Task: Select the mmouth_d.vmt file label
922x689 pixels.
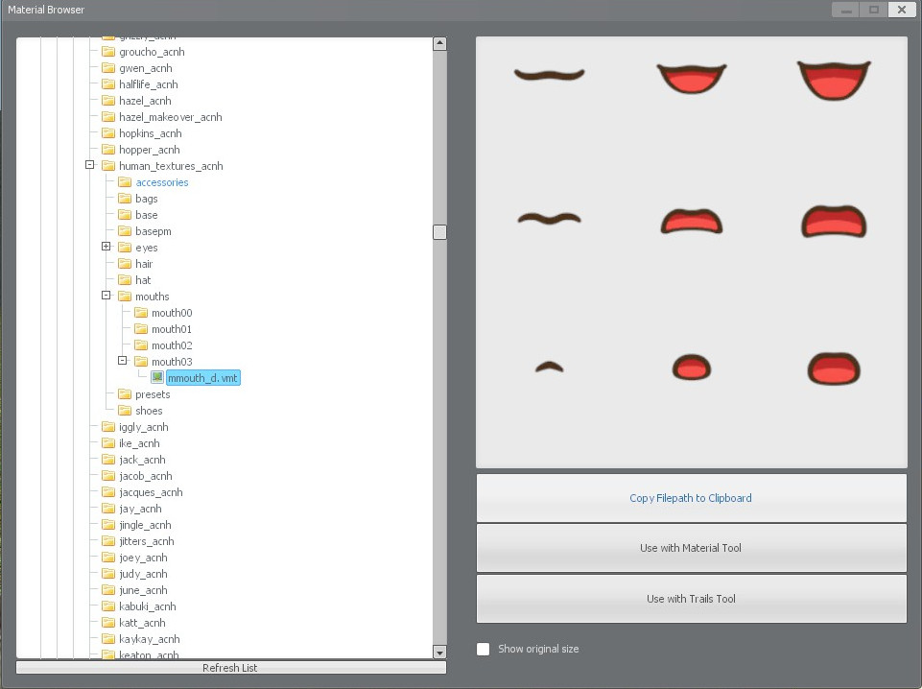Action: point(202,378)
